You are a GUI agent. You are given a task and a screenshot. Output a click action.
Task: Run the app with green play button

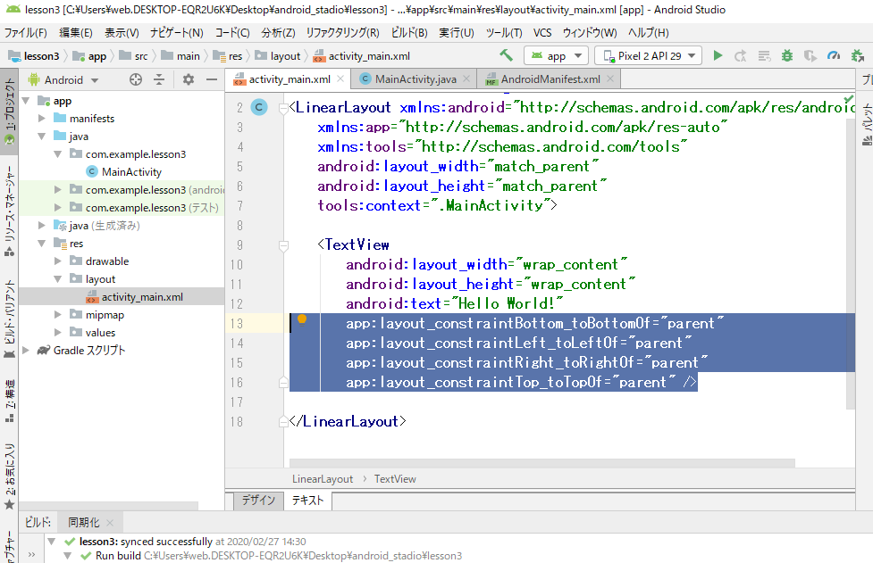tap(718, 55)
